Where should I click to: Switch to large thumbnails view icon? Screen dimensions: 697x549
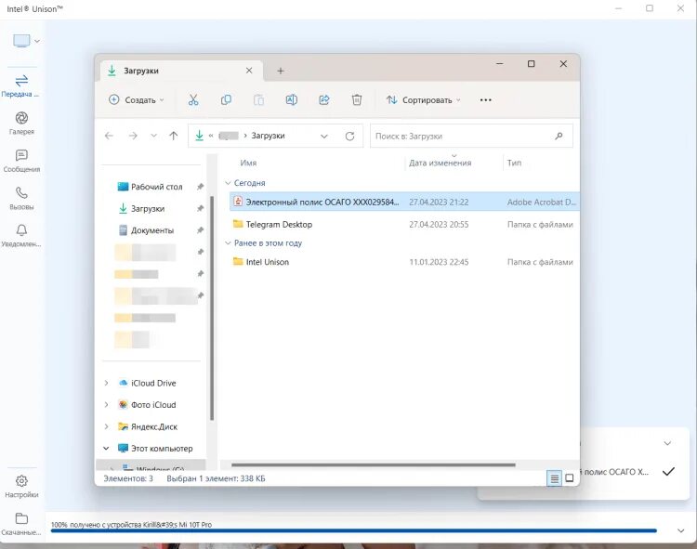pos(570,478)
